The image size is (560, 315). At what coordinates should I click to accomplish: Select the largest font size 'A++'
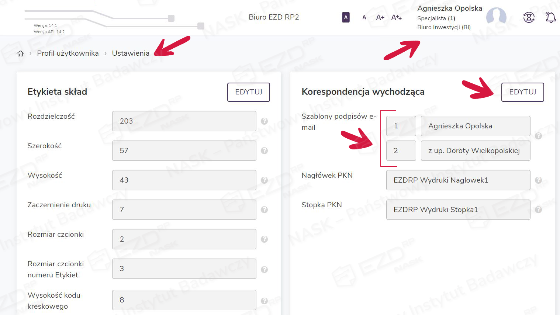click(x=396, y=17)
